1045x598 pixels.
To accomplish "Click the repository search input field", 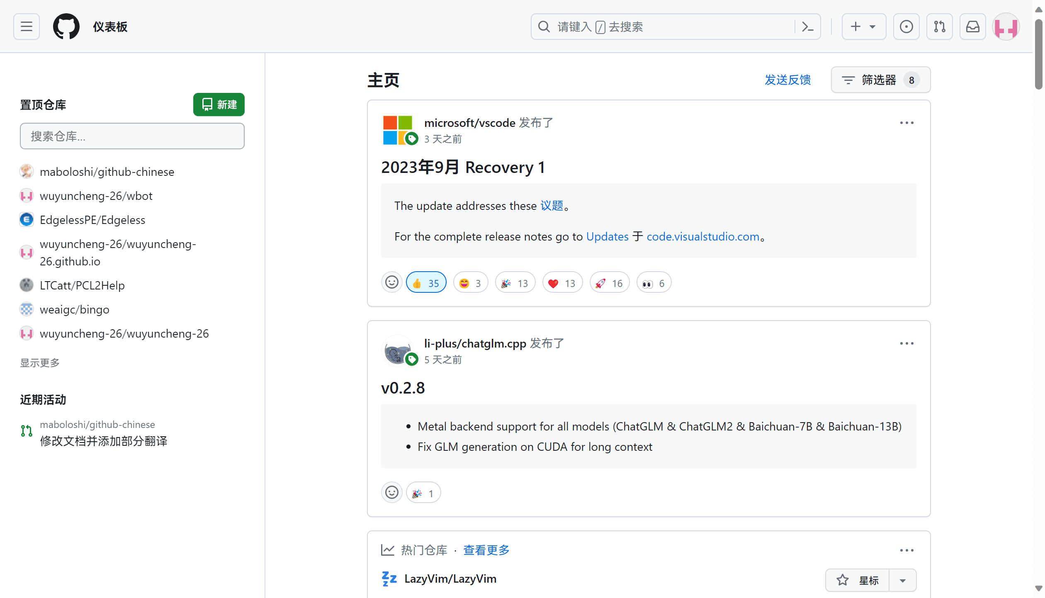I will pos(132,136).
